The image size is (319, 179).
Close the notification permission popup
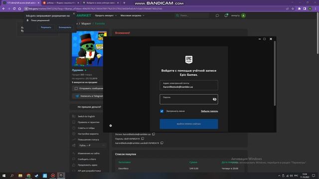(74, 13)
